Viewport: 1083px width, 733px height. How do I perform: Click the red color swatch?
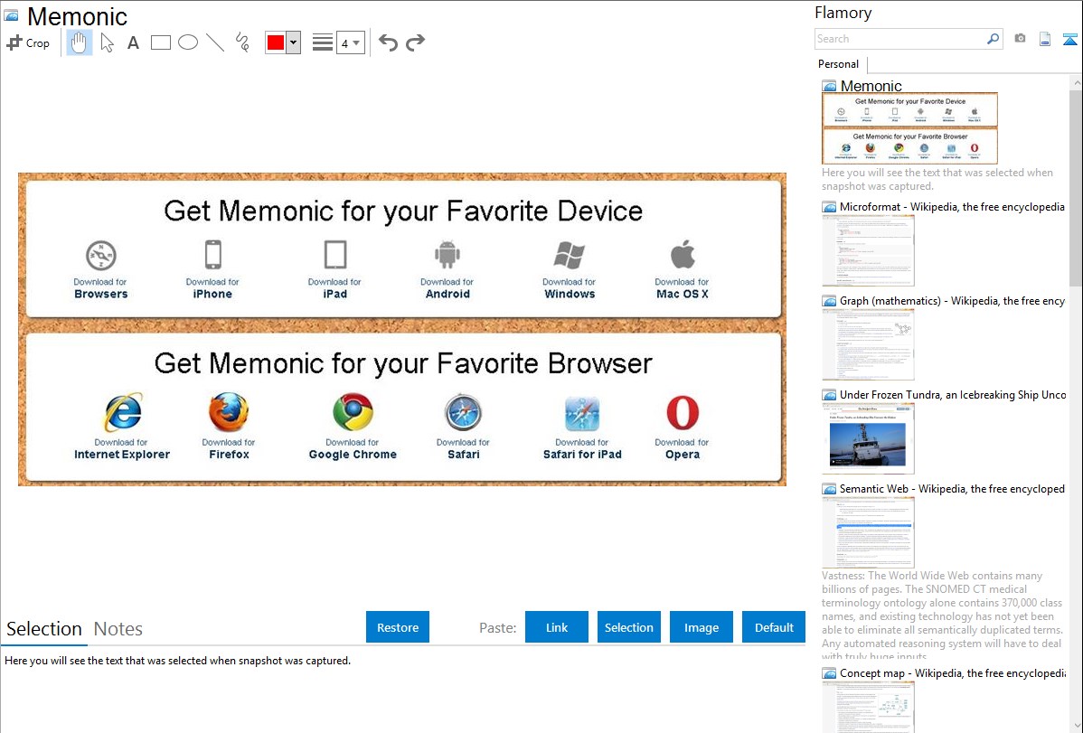coord(276,42)
